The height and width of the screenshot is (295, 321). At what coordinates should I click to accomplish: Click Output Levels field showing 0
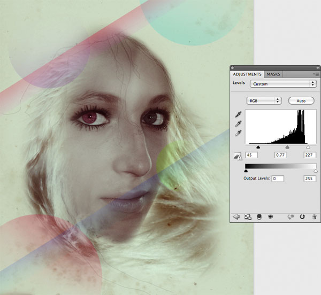coord(278,178)
